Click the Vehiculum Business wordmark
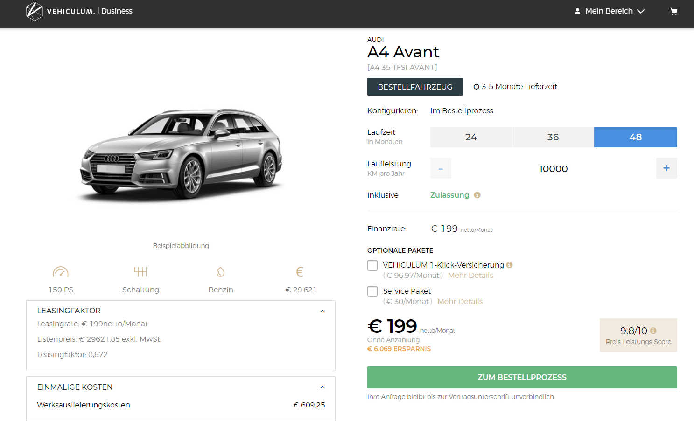The image size is (694, 428). click(90, 11)
